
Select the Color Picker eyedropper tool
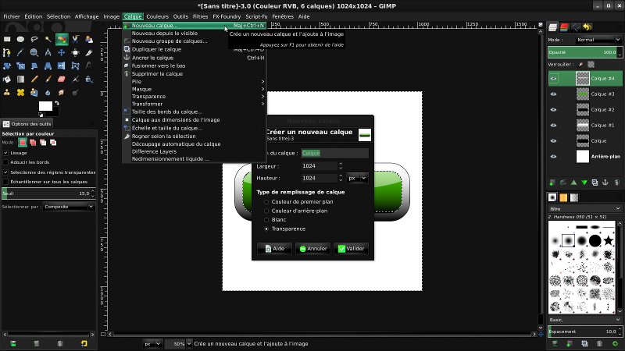click(x=21, y=52)
